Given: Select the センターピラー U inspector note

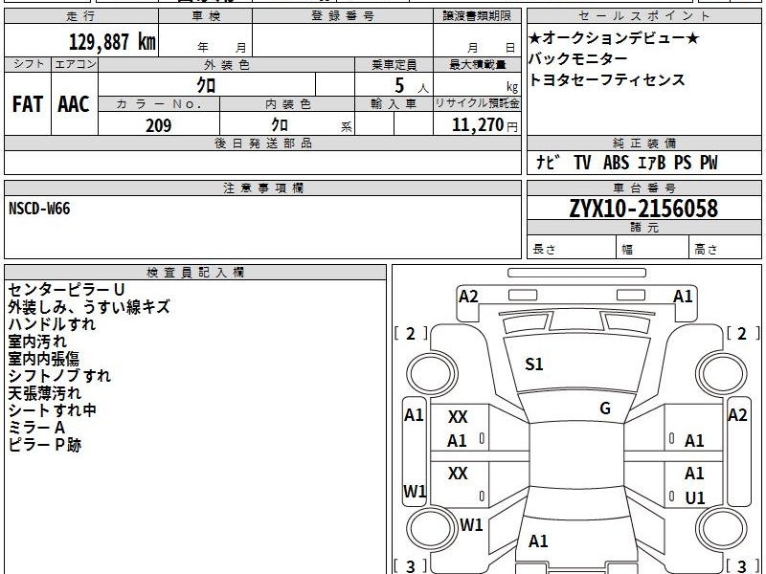Looking at the screenshot, I should point(66,290).
